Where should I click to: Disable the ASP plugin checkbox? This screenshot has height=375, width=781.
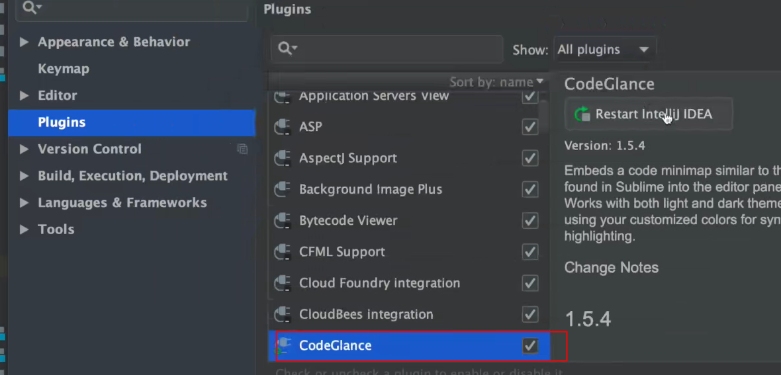(x=529, y=127)
